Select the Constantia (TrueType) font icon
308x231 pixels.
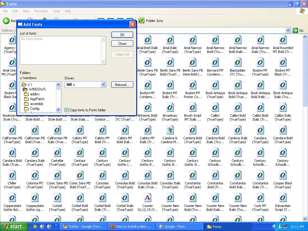pyautogui.click(x=192, y=175)
